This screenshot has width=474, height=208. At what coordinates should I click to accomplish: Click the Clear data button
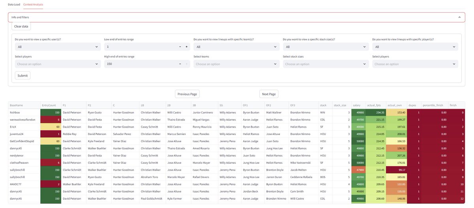click(x=21, y=26)
